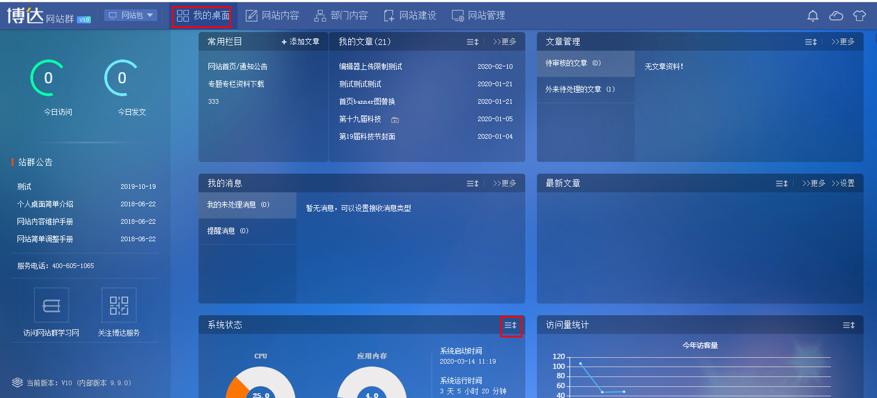This screenshot has width=877, height=398.
Task: Click the 关注博达服务 QR code icon
Action: pos(119,305)
